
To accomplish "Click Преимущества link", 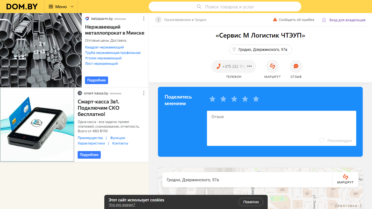I will (90, 138).
